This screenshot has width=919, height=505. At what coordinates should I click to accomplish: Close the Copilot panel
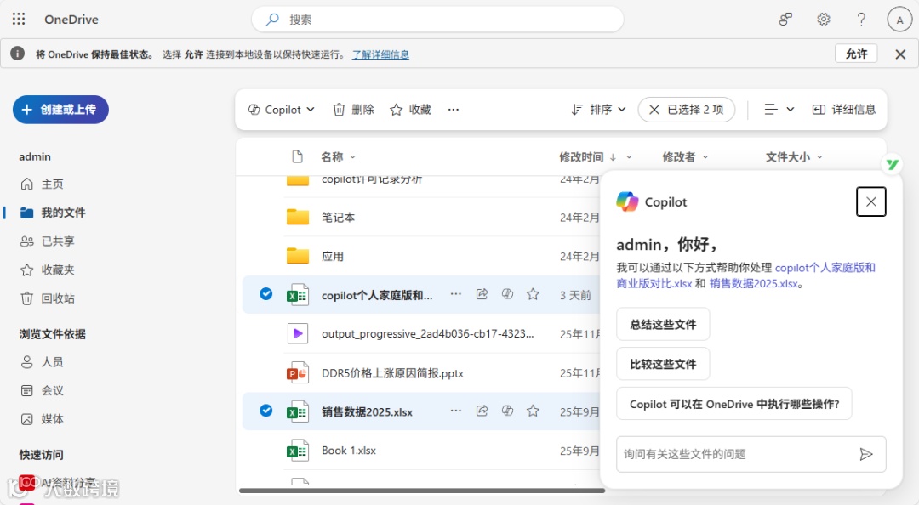tap(871, 201)
